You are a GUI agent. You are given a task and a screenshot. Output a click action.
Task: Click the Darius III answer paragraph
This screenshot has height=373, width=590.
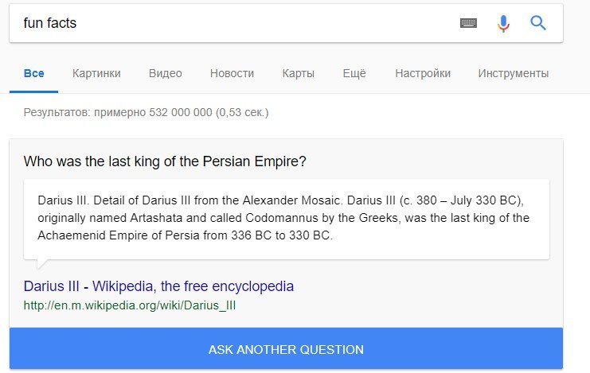tap(283, 216)
